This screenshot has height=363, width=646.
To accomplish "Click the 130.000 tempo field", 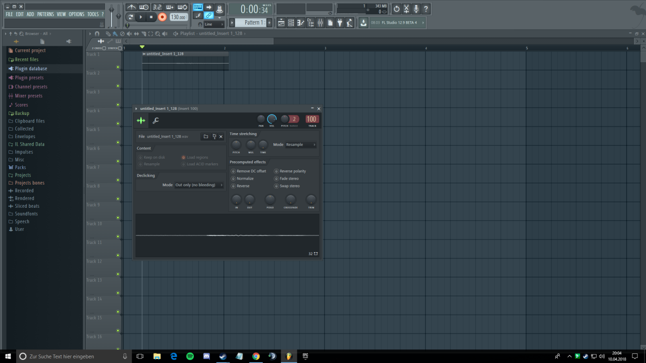I will pyautogui.click(x=178, y=17).
